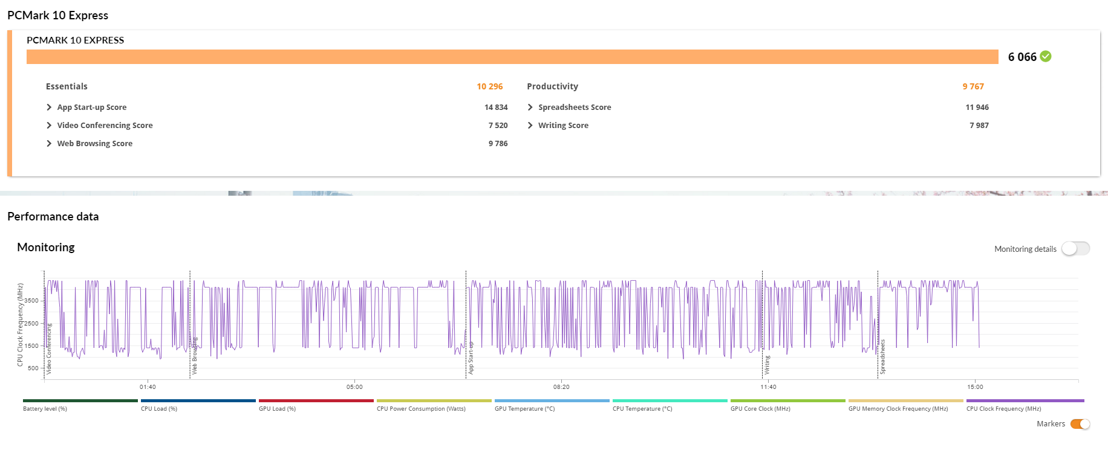Click the CPU Clock Frequency (MHz) axis label
This screenshot has width=1108, height=456.
pos(20,325)
